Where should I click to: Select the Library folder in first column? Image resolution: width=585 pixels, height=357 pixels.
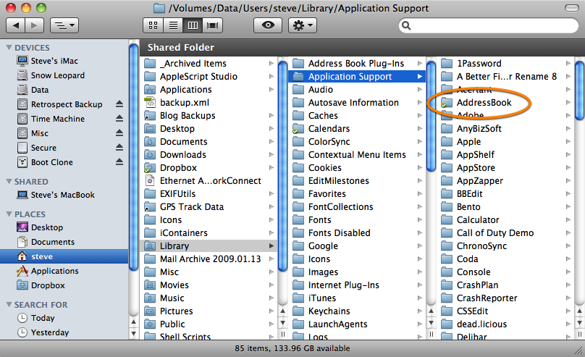(209, 245)
